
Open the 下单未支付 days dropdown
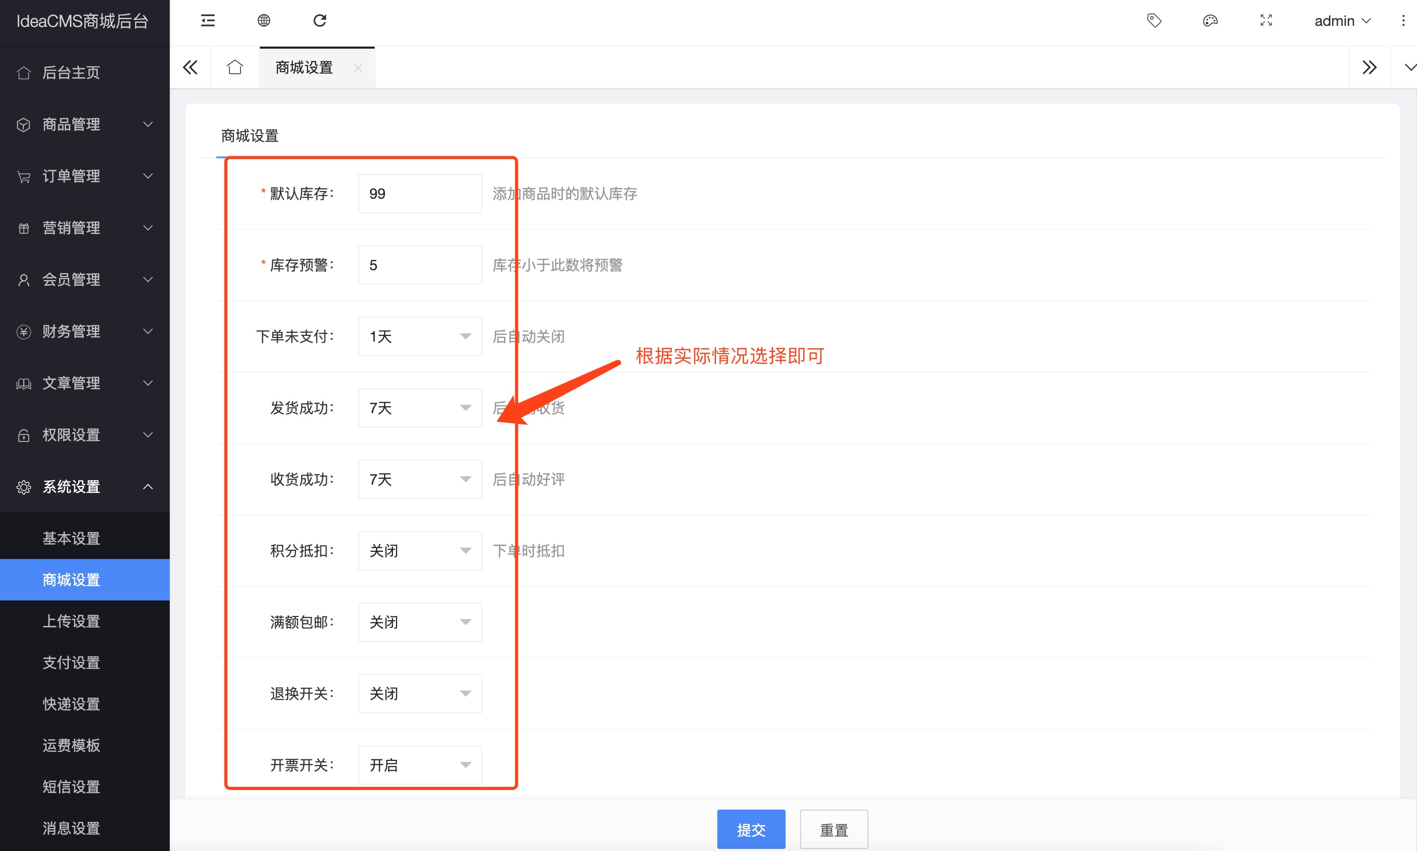pyautogui.click(x=420, y=336)
